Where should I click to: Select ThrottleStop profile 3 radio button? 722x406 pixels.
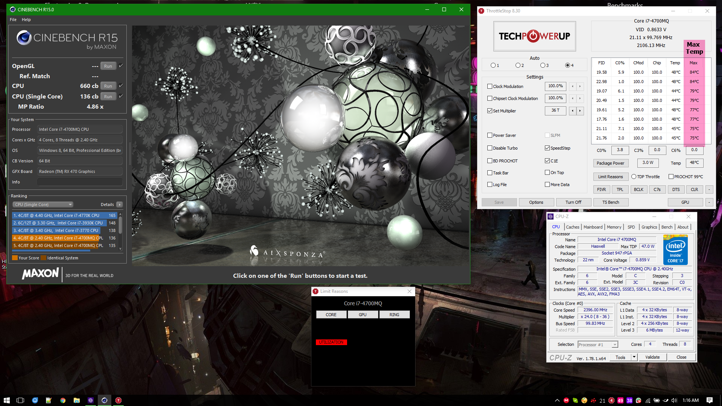pos(543,65)
